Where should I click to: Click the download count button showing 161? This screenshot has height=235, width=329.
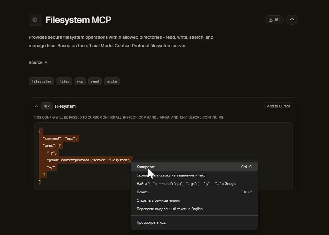[x=274, y=20]
